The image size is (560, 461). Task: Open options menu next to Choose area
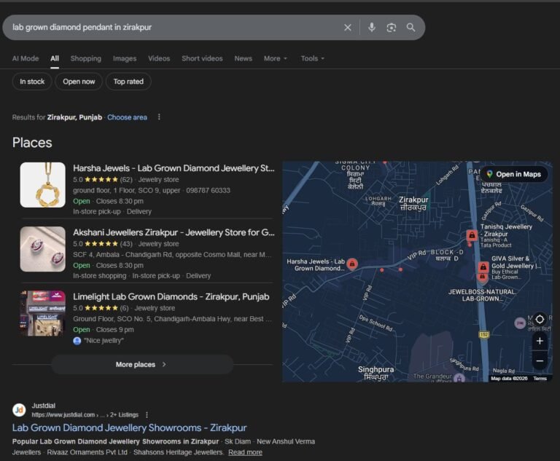[x=159, y=117]
